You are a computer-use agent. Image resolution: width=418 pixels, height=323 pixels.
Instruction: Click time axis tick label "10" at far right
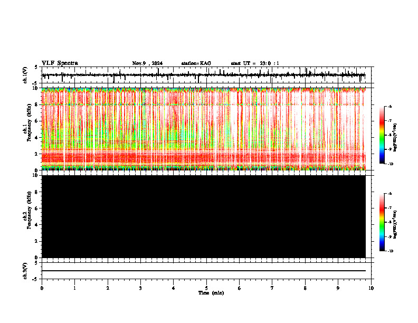point(371,288)
